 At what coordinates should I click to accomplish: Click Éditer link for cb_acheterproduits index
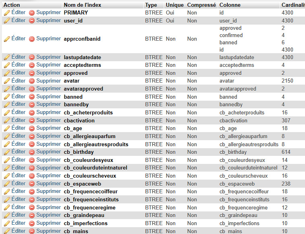[19, 112]
